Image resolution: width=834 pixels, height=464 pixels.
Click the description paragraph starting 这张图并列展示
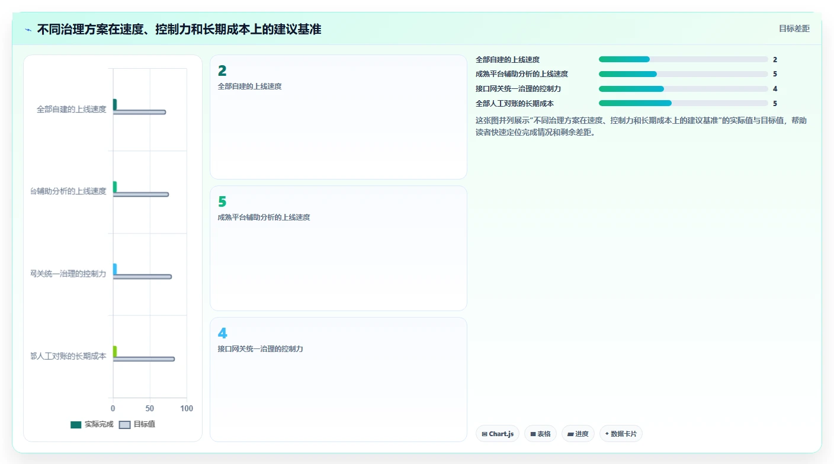pos(641,126)
